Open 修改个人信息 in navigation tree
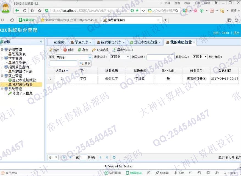241x176 pixels. (22, 93)
